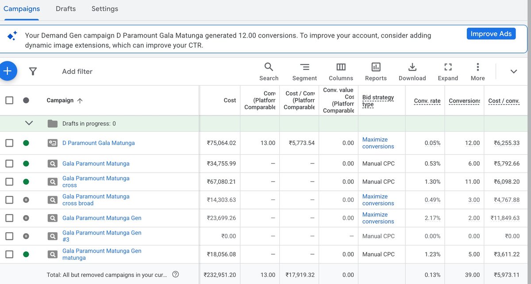Click sort arrow beside Campaign header
Screen dimensions: 531x284
(x=80, y=100)
